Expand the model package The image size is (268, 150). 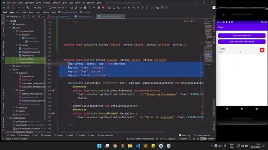17,45
